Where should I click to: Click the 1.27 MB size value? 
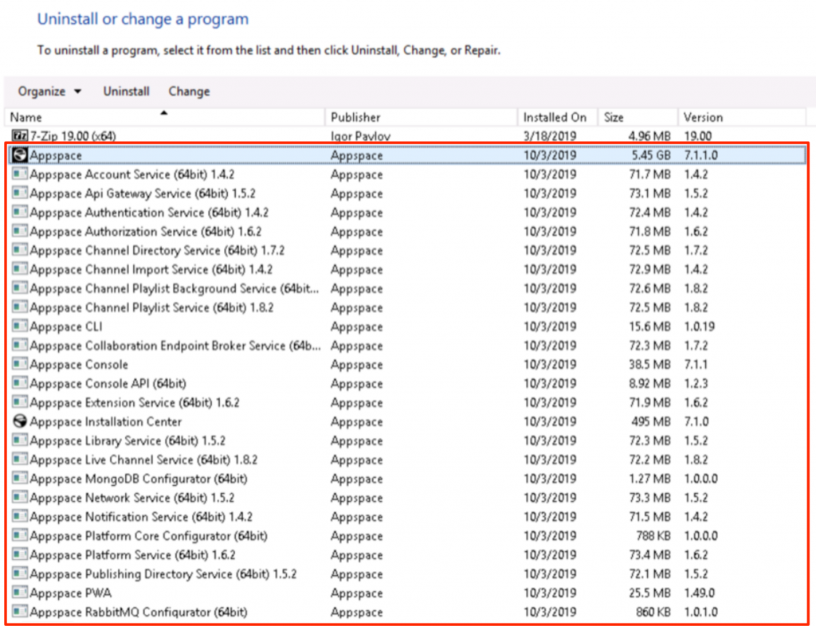coord(649,479)
